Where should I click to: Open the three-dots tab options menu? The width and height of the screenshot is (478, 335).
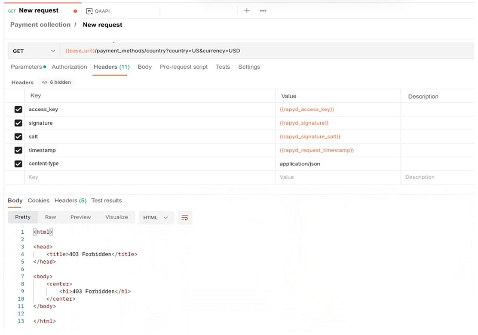click(263, 11)
